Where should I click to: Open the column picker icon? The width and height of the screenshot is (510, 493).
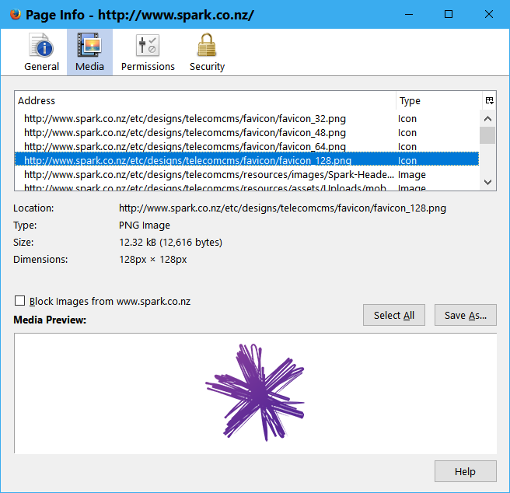[x=489, y=100]
